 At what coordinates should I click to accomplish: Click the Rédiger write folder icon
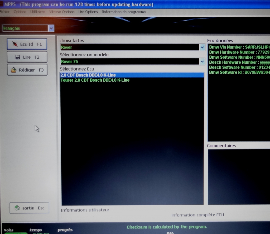(x=13, y=70)
